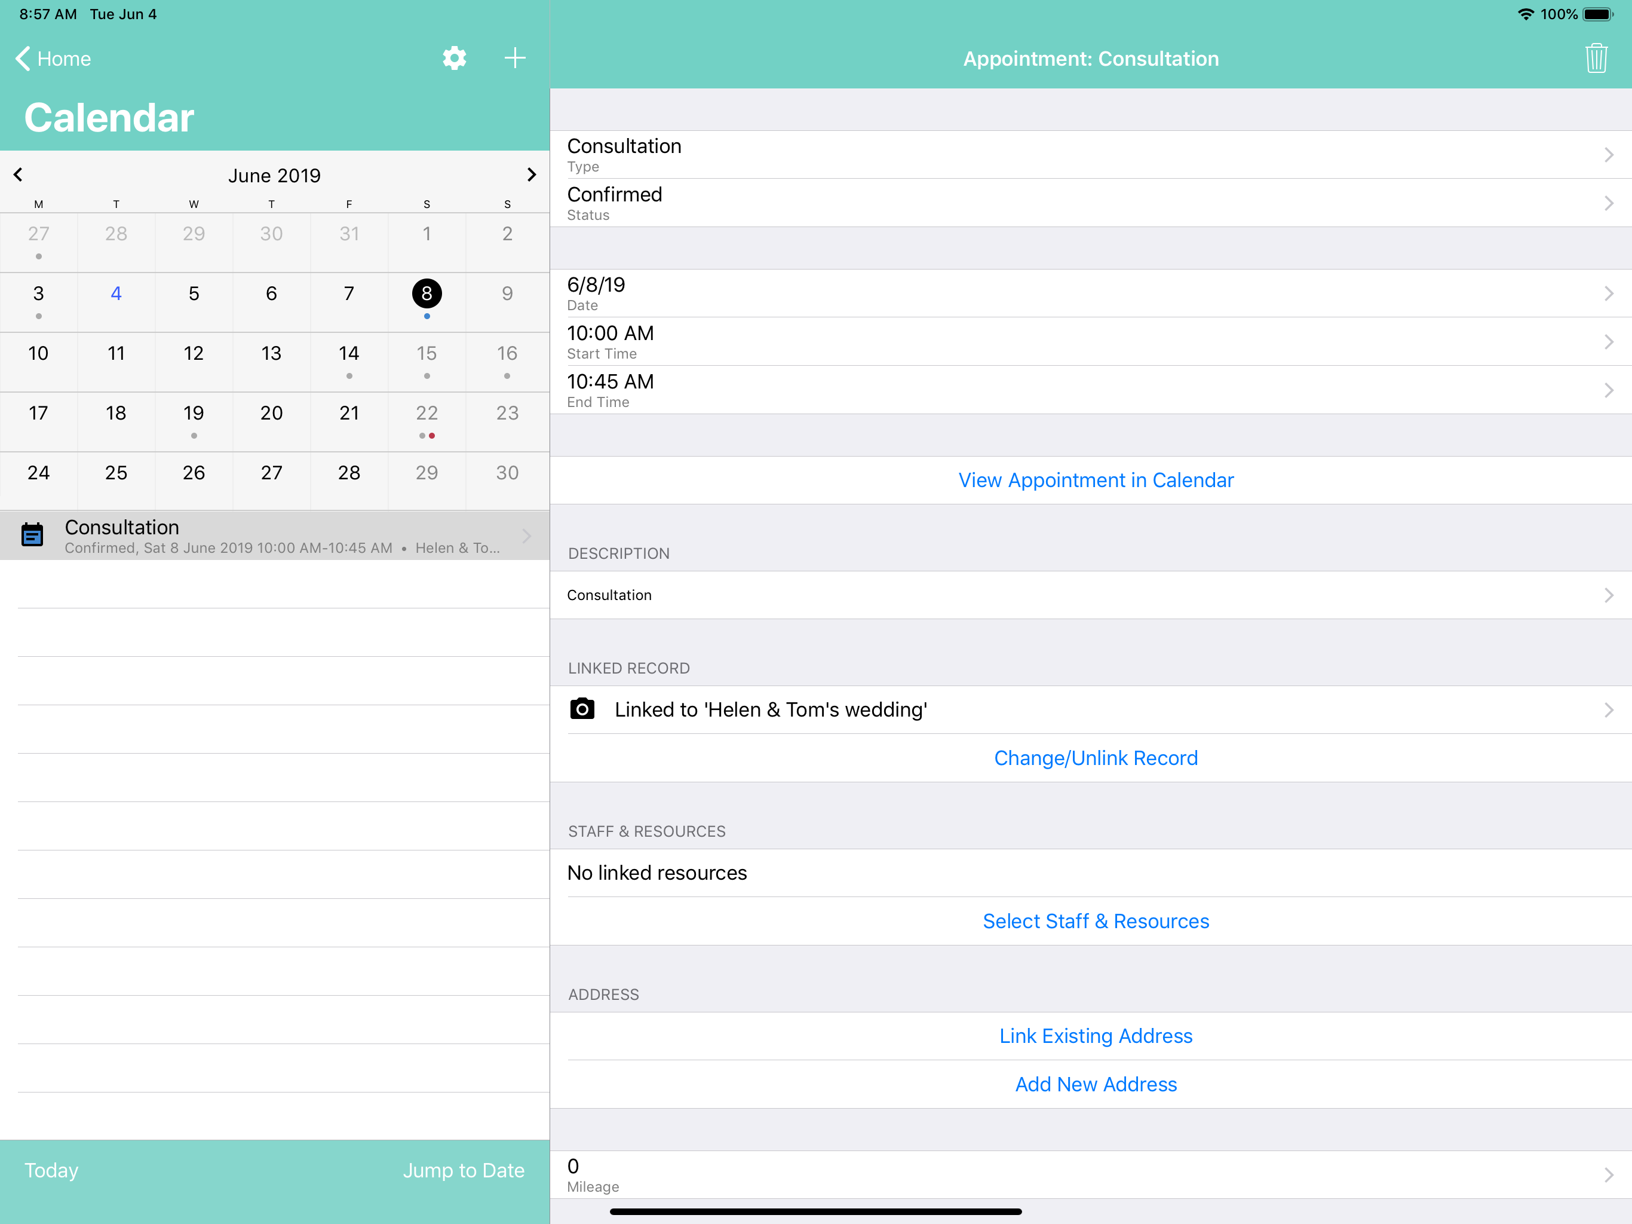Open the settings gear icon
1632x1224 pixels.
(455, 59)
